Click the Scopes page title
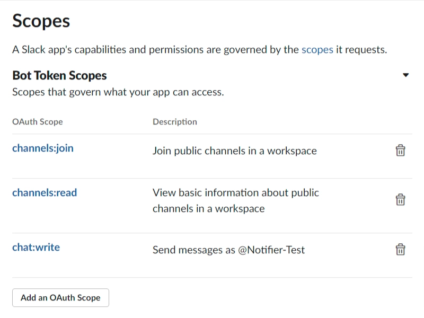 (x=41, y=21)
